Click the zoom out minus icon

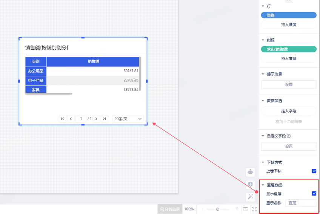click(201, 209)
